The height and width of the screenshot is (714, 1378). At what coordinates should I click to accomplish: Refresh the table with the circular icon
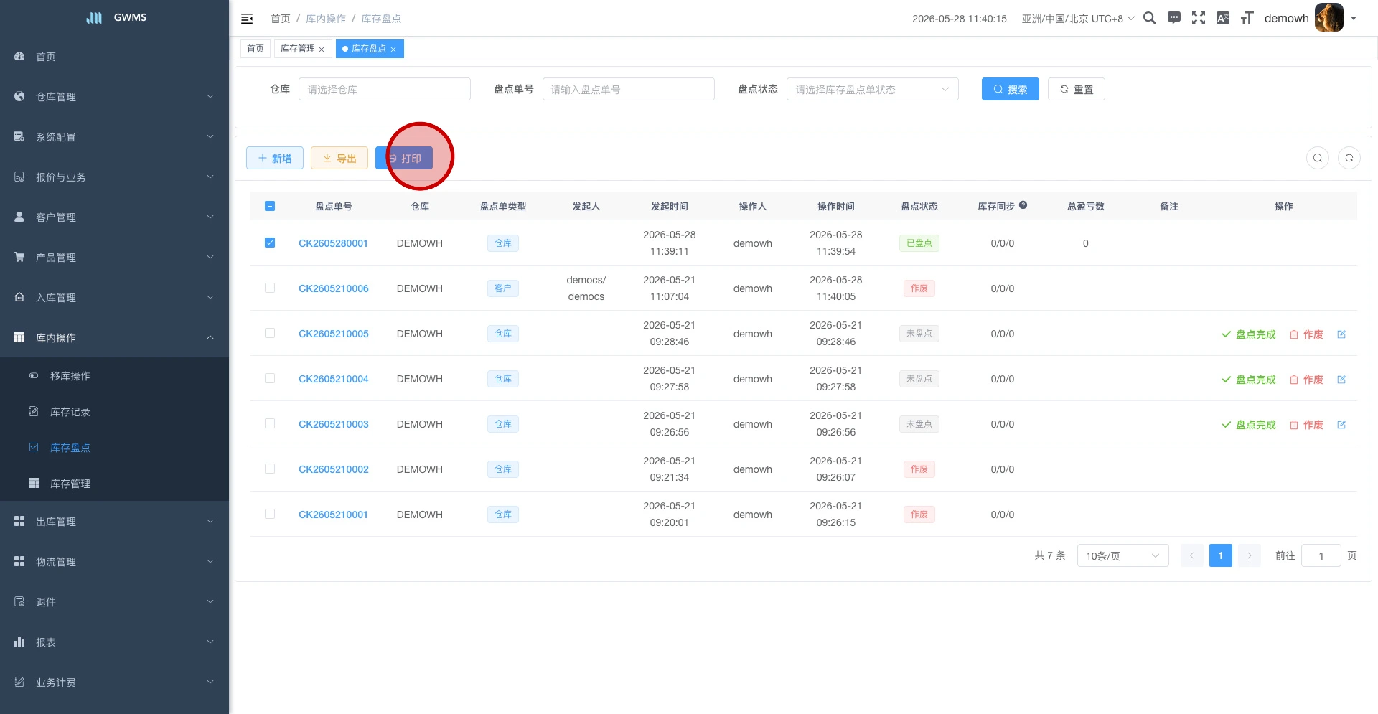(1349, 158)
